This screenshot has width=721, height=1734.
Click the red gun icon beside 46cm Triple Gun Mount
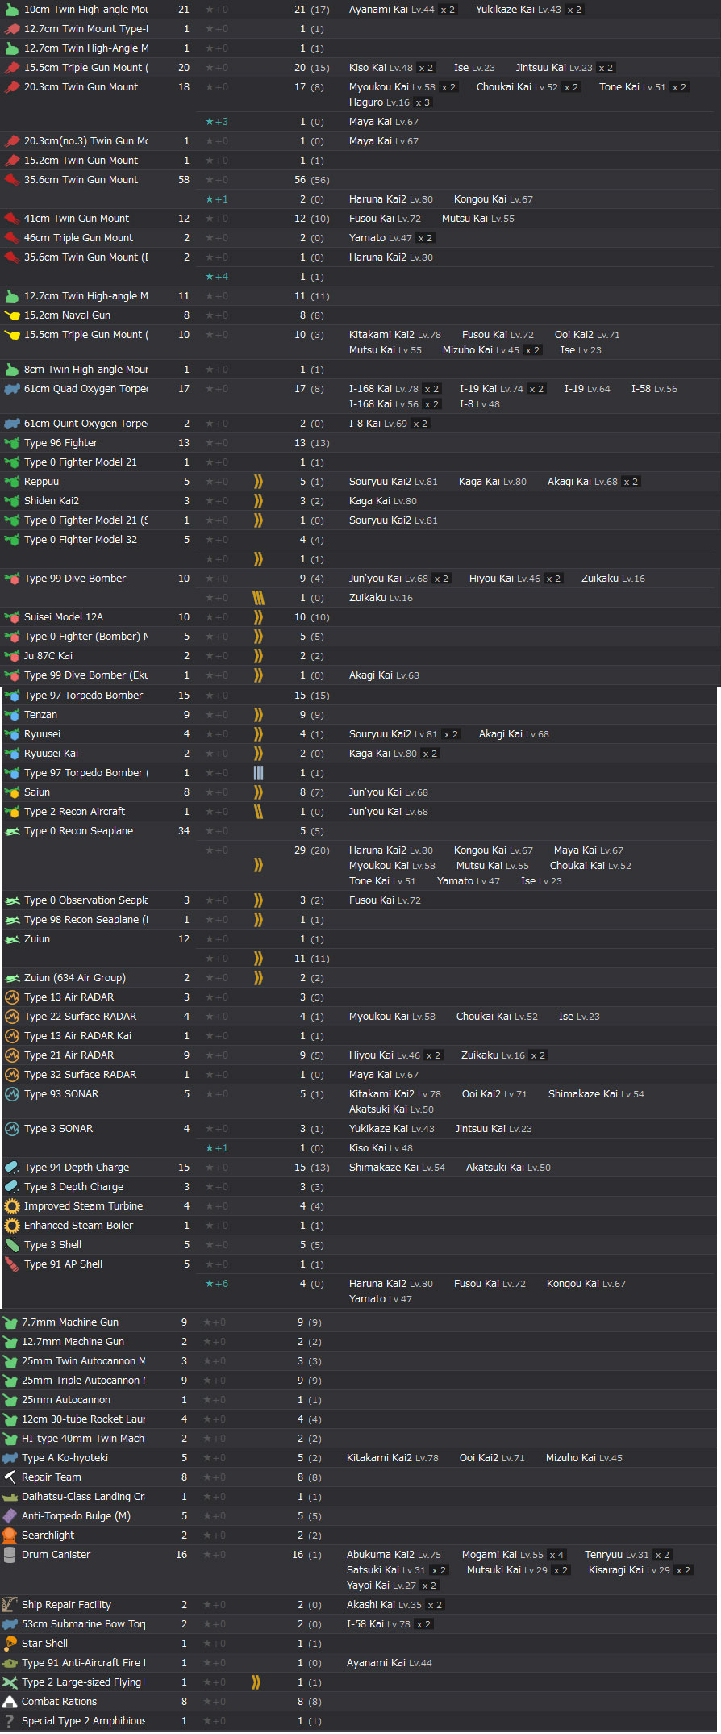tap(12, 238)
